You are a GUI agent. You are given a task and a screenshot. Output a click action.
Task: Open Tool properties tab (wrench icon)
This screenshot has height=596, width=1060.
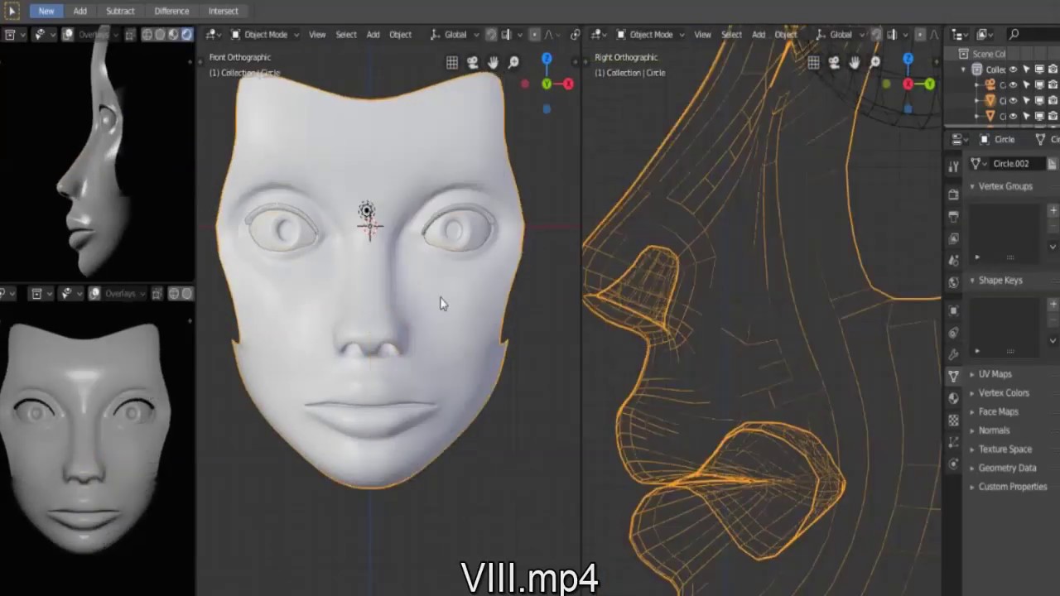(953, 166)
